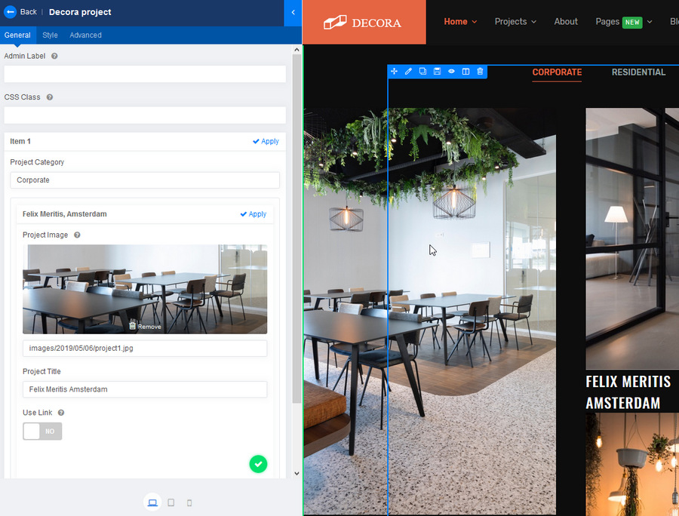The width and height of the screenshot is (679, 516).
Task: Click the green checkmark confirm button
Action: tap(258, 464)
